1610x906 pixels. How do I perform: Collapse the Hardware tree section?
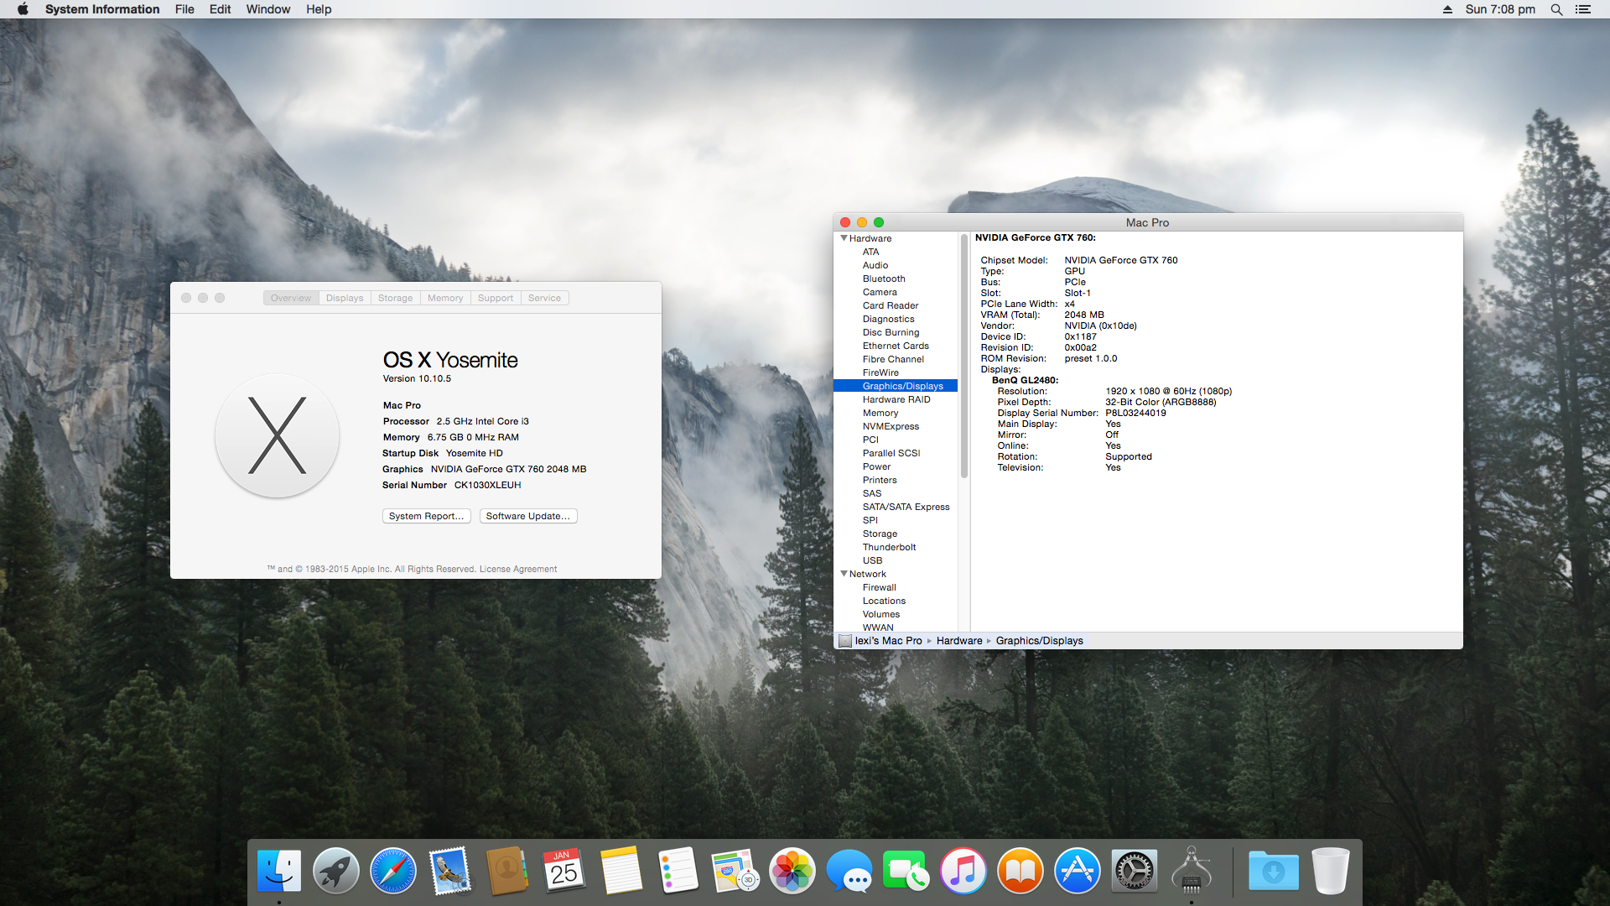click(844, 238)
